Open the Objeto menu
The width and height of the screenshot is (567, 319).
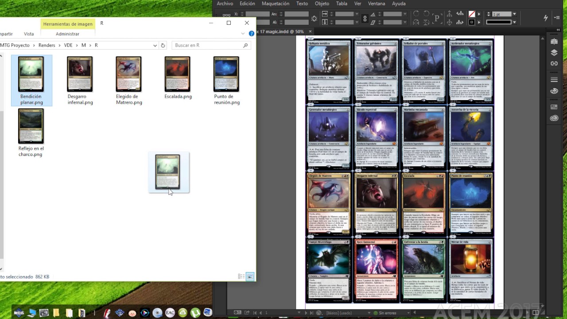(x=322, y=4)
